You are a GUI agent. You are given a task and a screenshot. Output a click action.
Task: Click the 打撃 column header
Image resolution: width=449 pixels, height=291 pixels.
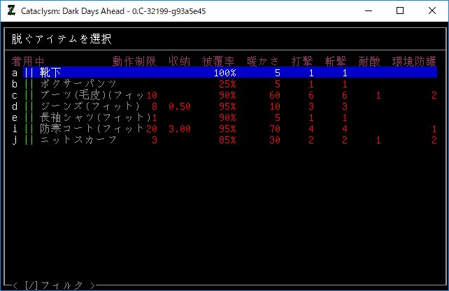[302, 62]
